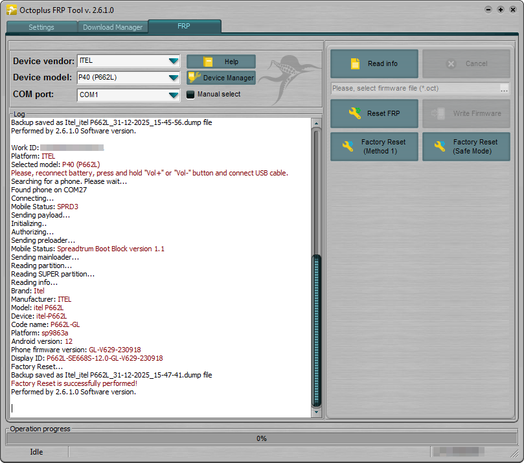
Task: Click the P40 (P662L) model field text
Action: click(97, 77)
